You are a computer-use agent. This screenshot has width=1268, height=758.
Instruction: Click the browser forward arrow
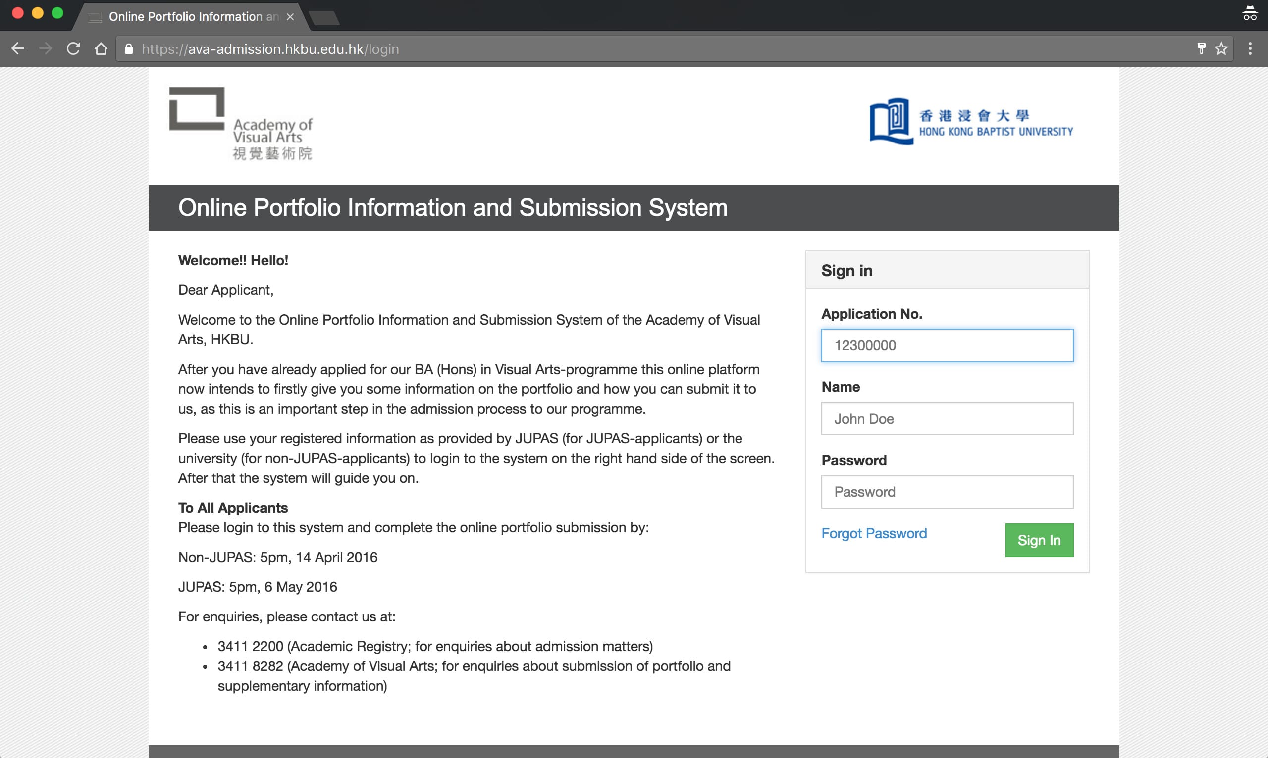tap(46, 49)
